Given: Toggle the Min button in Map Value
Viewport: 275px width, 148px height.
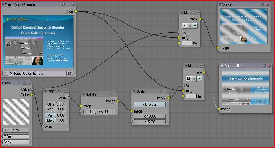Looking at the screenshot, I should (x=50, y=115).
